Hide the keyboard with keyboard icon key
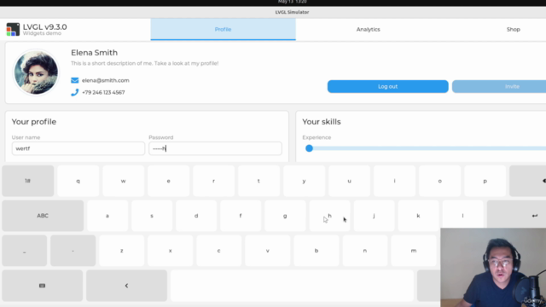546x307 pixels. [42, 286]
